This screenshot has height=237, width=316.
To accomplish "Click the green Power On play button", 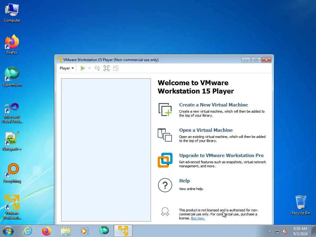I will (x=83, y=68).
